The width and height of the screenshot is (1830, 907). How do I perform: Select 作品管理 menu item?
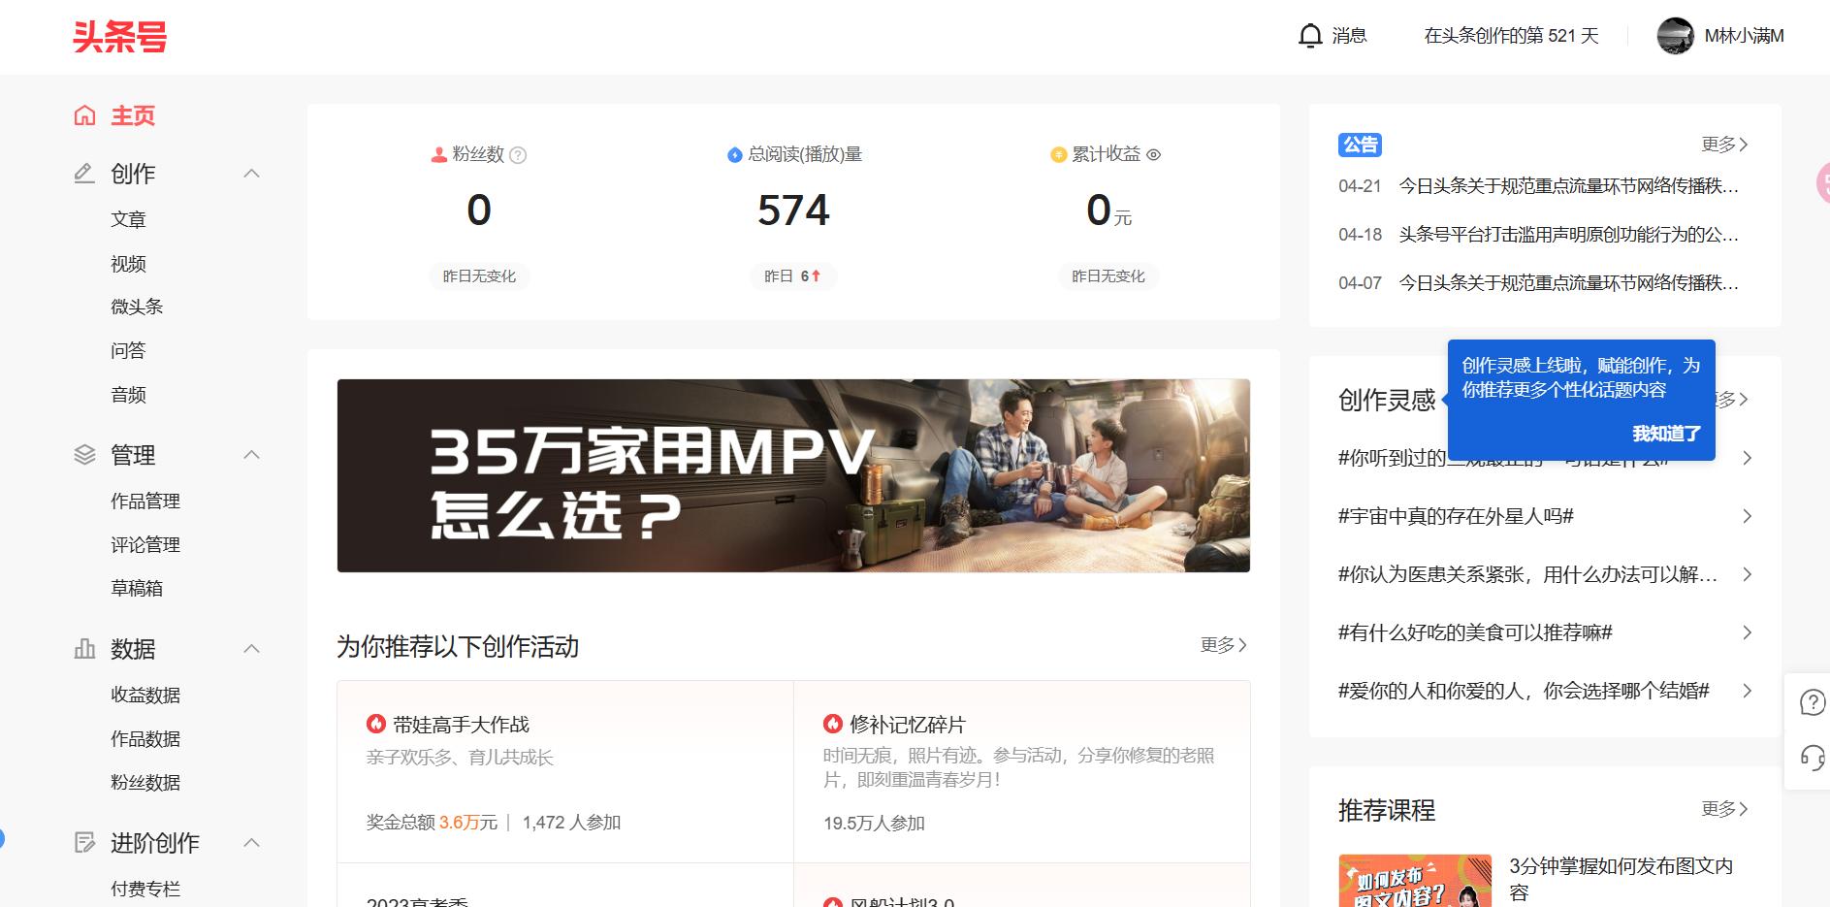coord(145,501)
